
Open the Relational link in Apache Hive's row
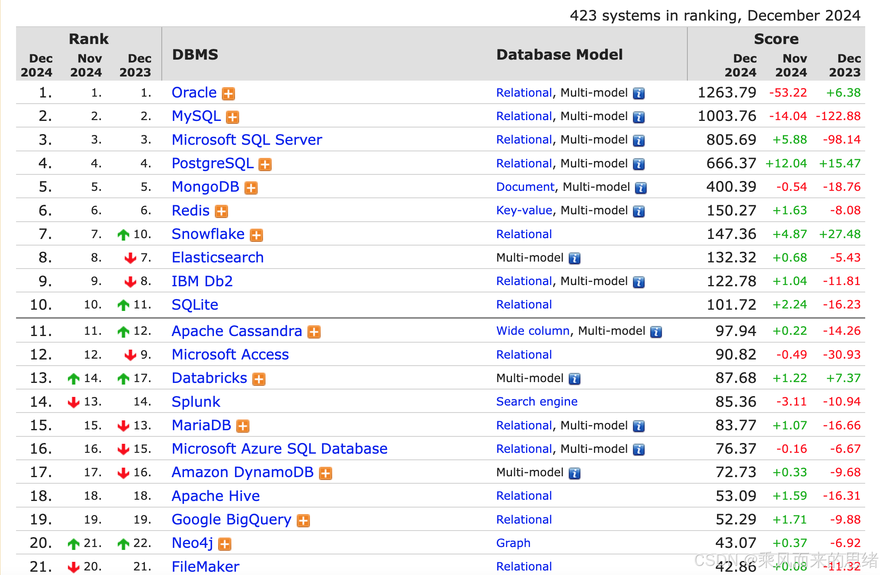[524, 496]
